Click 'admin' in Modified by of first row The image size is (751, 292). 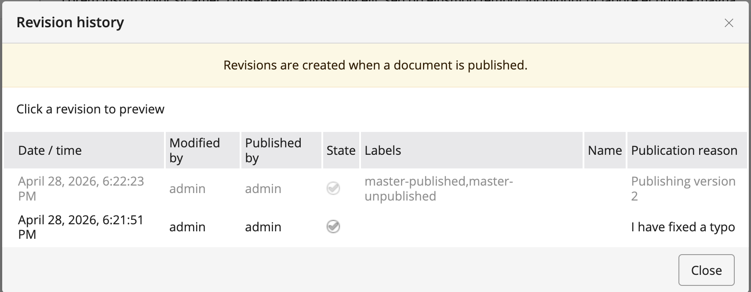187,189
